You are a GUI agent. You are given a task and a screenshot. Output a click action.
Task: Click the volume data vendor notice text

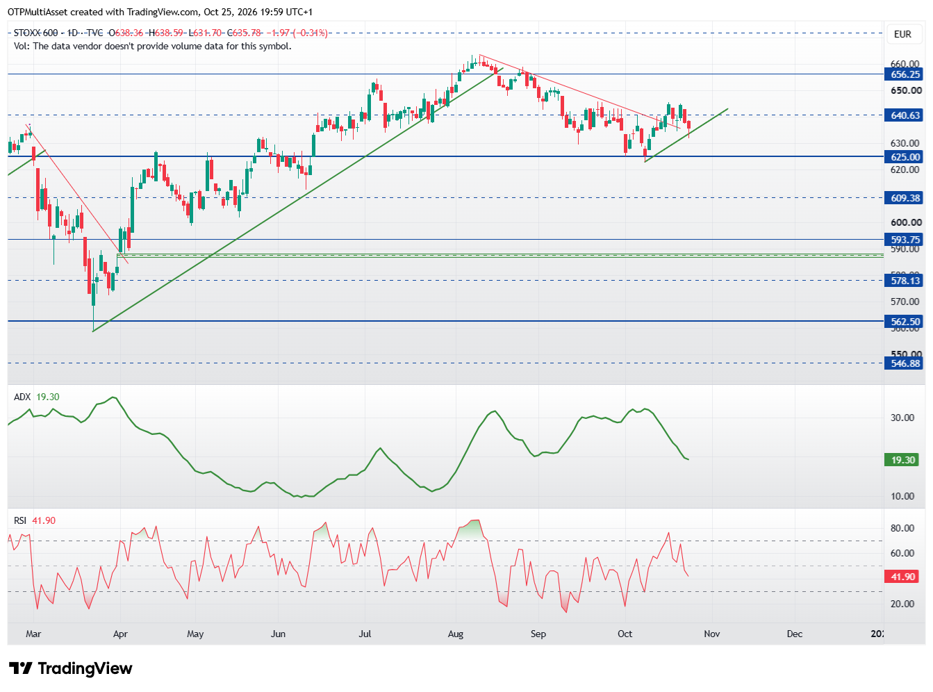click(152, 46)
